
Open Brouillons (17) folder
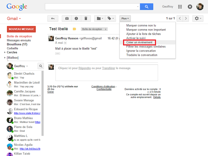[17, 44]
